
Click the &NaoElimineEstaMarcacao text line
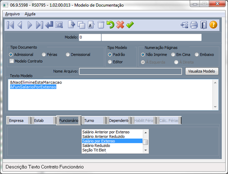point(36,82)
